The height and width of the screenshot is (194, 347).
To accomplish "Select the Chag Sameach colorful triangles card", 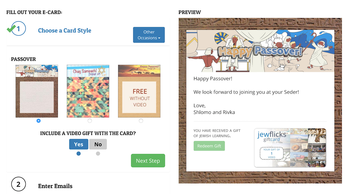I will point(88,91).
